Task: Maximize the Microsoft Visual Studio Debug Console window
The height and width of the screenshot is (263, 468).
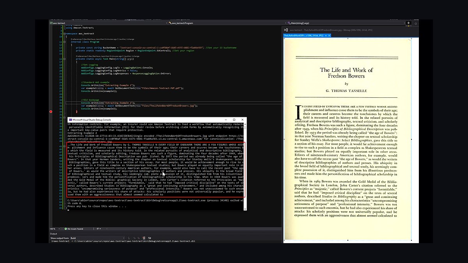Action: [234, 120]
